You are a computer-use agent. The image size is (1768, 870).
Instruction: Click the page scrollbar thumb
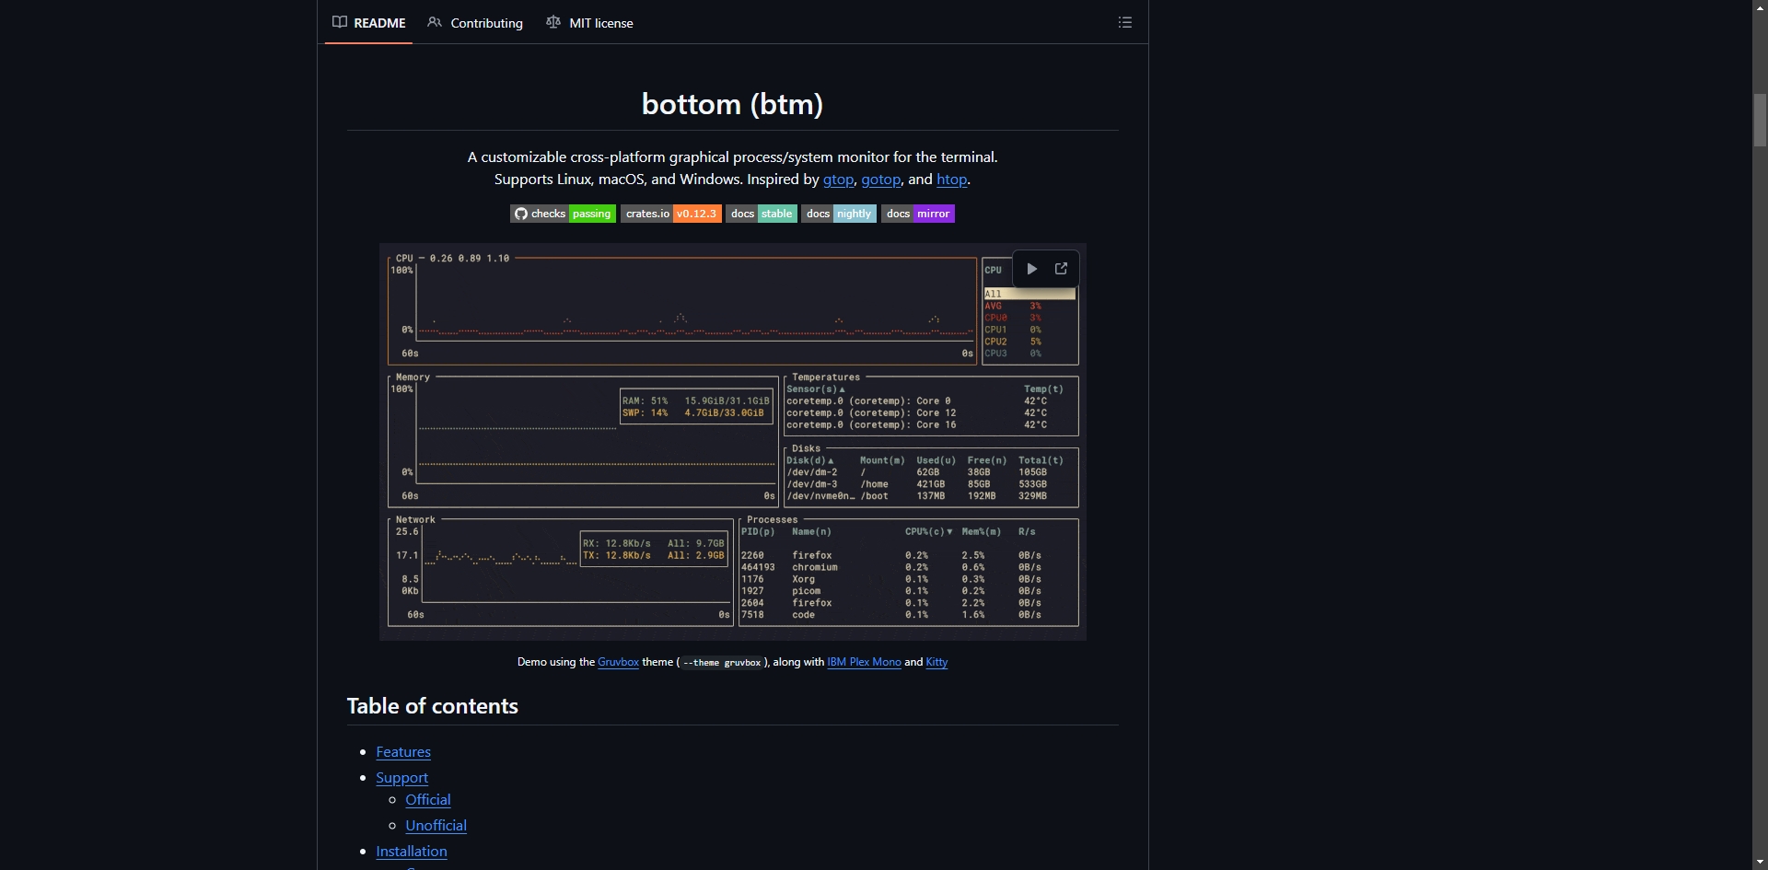pos(1760,120)
